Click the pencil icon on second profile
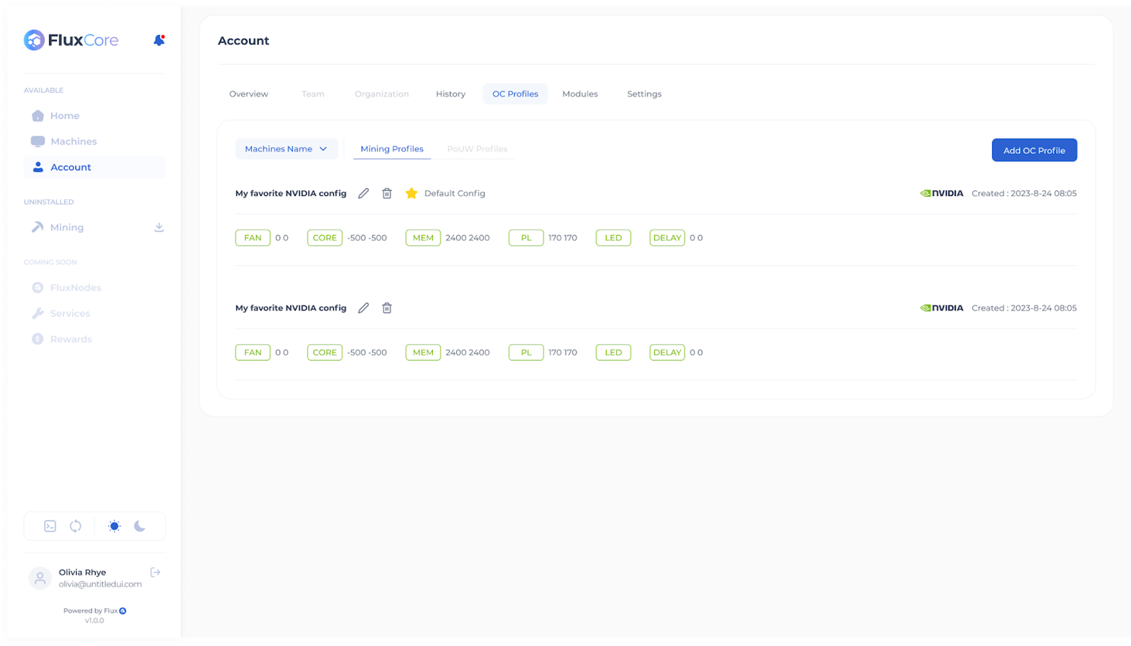 pos(364,308)
